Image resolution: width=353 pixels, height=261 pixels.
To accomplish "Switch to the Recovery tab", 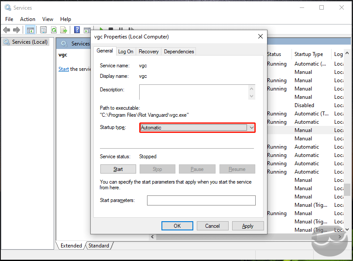I will [149, 52].
